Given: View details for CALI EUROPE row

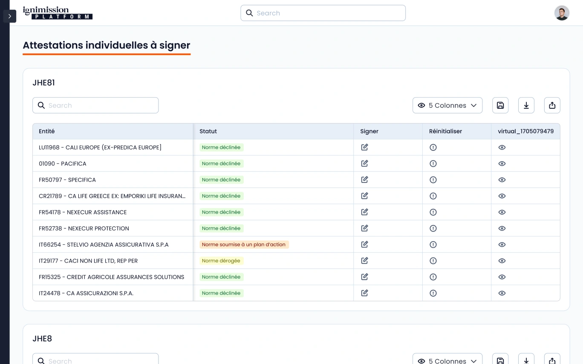Looking at the screenshot, I should pos(502,147).
